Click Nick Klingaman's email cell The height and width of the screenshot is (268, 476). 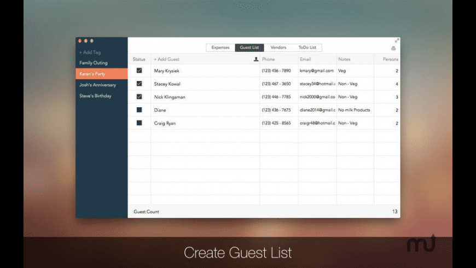click(x=317, y=97)
